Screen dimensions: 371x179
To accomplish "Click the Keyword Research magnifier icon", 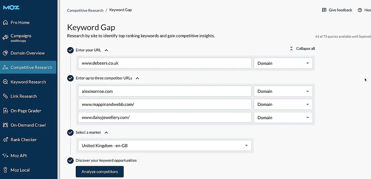I will tap(5, 82).
